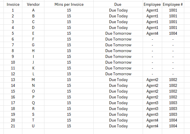Viewport: 190px width, 134px height.
Task: Click the vendor U cell
Action: pyautogui.click(x=33, y=126)
